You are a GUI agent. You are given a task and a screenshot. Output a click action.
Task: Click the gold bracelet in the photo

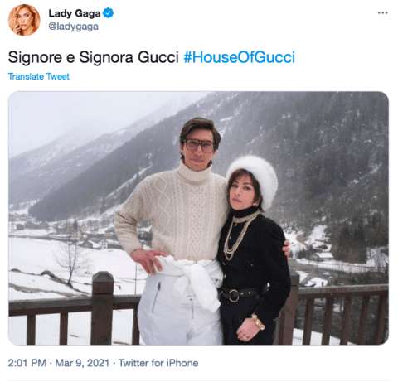click(x=259, y=322)
